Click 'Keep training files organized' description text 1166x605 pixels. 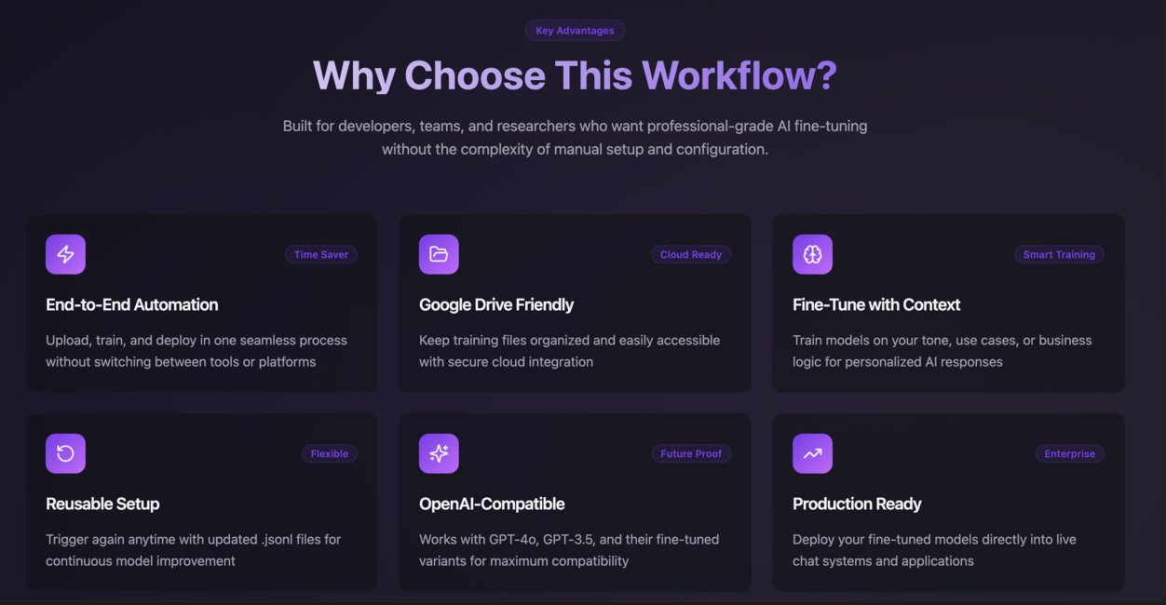tap(569, 351)
